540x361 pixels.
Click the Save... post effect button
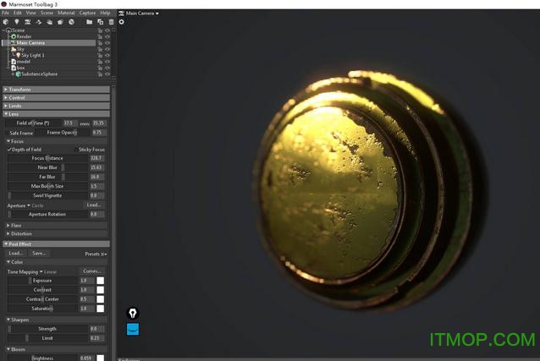pyautogui.click(x=39, y=253)
